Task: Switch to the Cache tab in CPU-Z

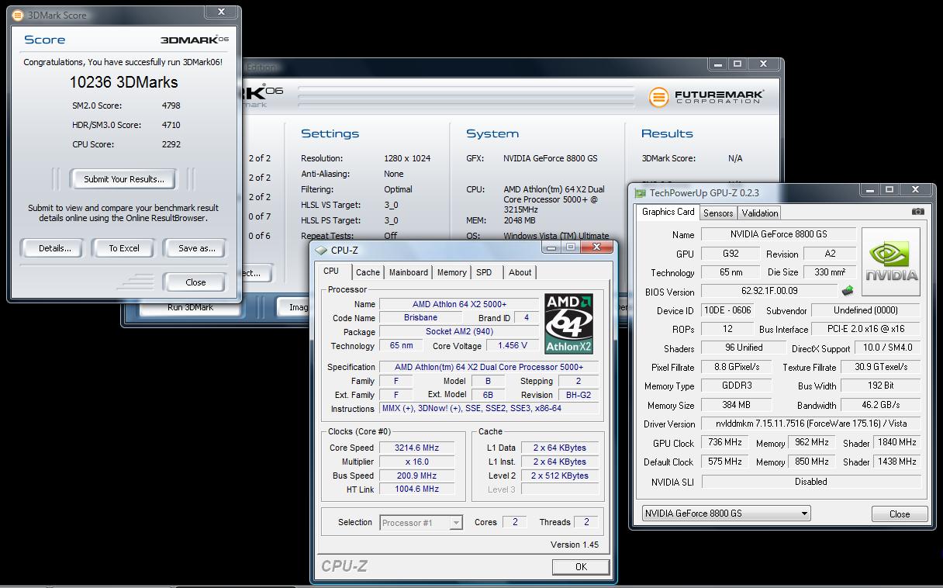Action: click(368, 272)
